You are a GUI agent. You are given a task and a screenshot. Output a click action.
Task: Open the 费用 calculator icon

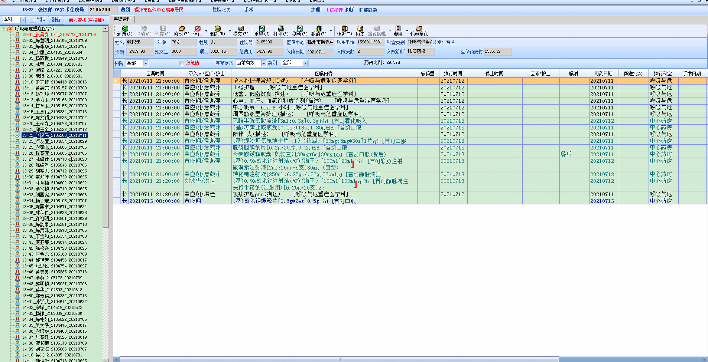coord(398,29)
